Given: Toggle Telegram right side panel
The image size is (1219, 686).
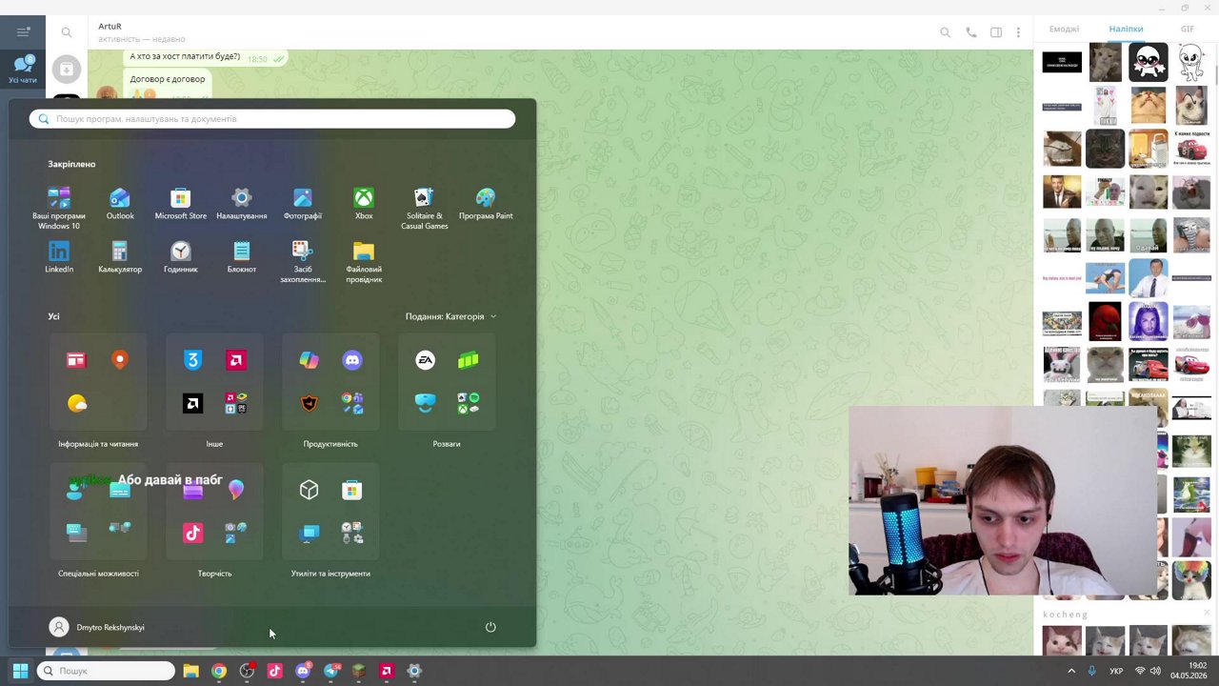Looking at the screenshot, I should (x=996, y=32).
